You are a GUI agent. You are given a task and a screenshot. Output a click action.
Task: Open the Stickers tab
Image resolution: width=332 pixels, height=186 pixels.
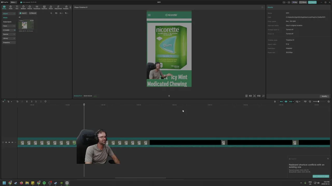click(23, 7)
